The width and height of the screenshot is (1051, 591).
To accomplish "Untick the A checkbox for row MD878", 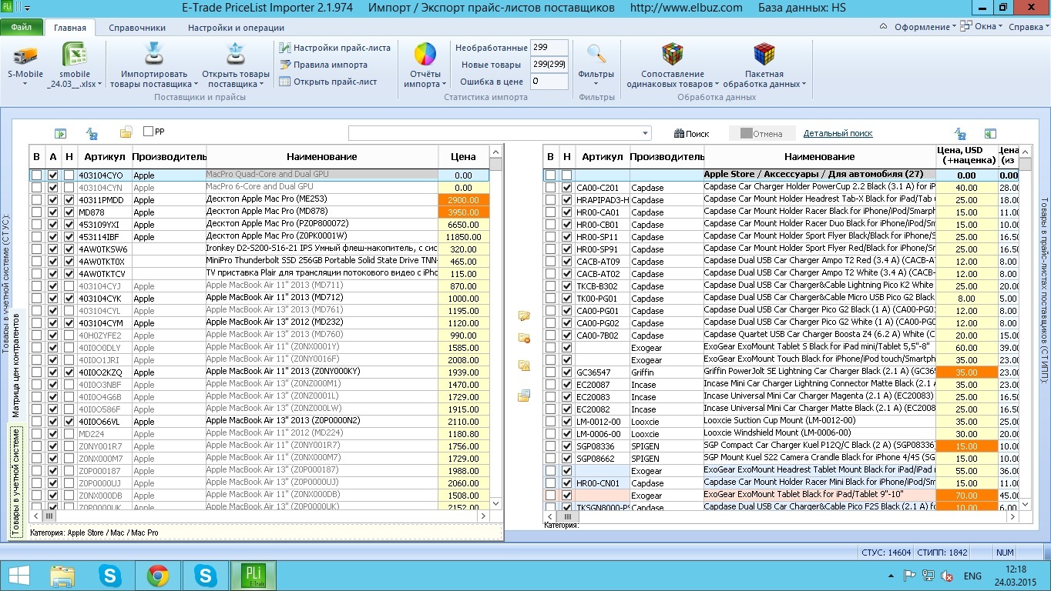I will [x=53, y=212].
